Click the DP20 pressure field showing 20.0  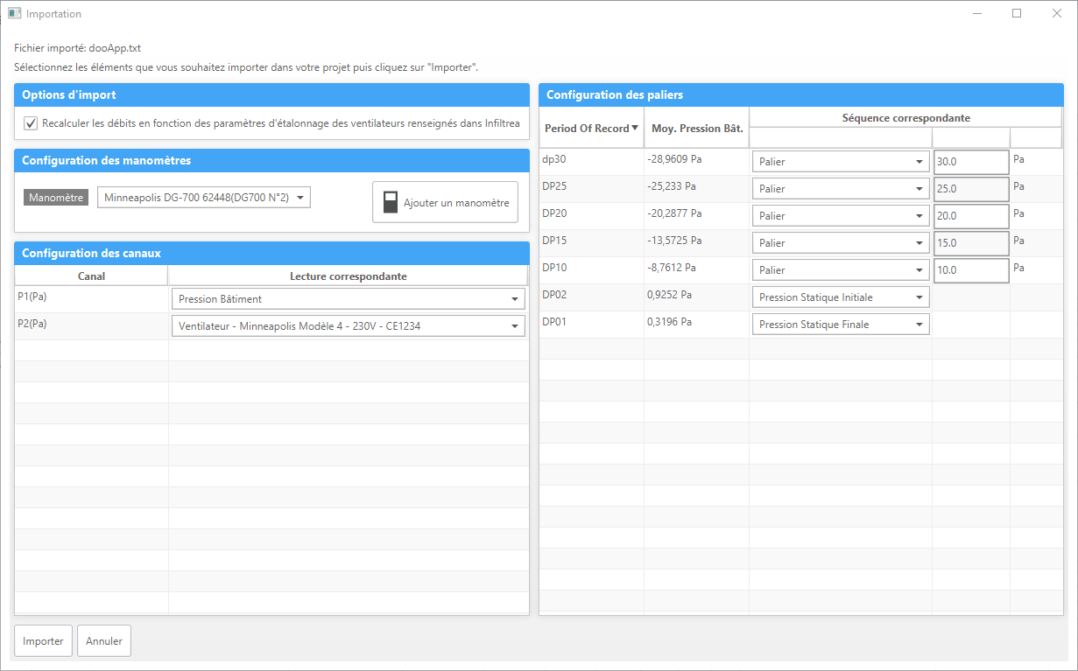coord(971,216)
